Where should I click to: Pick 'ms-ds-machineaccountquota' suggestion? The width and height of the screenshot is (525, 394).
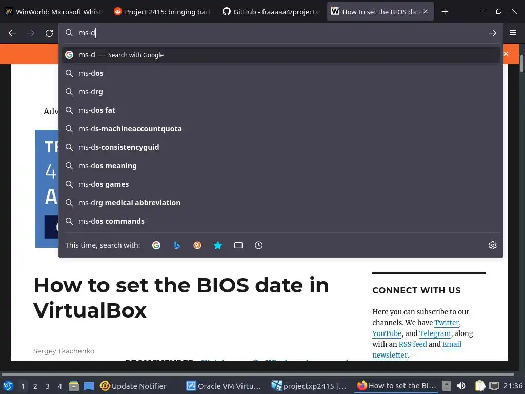280,129
